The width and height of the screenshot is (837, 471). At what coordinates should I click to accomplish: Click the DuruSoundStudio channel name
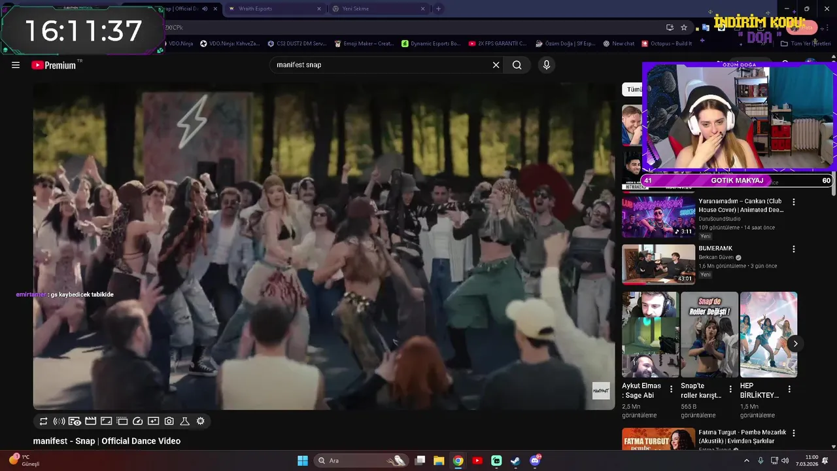pos(719,219)
